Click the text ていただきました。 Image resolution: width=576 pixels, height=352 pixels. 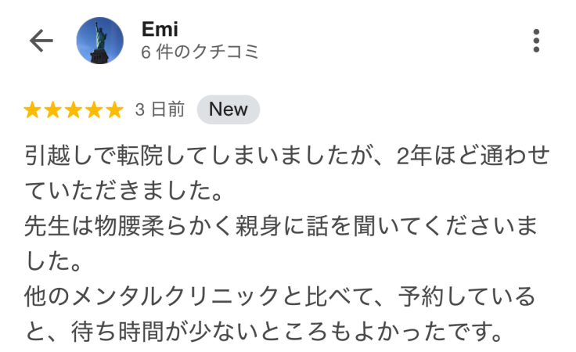124,191
